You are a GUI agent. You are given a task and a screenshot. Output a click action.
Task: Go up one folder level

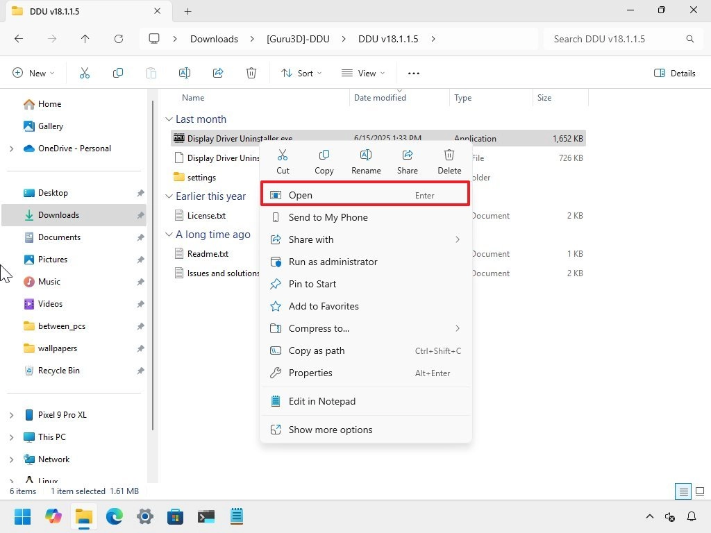point(85,39)
